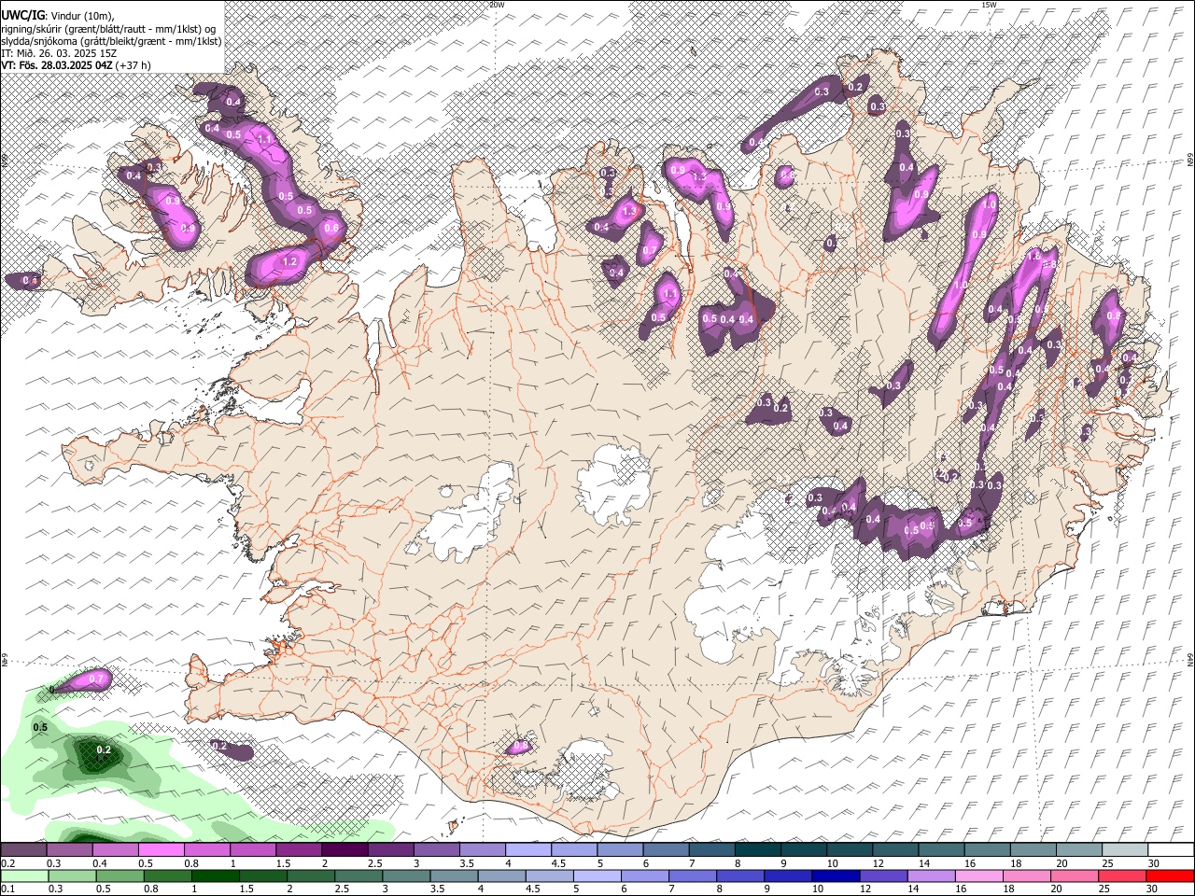The width and height of the screenshot is (1195, 896).
Task: Click the '15W' longitude label
Action: 989,5
